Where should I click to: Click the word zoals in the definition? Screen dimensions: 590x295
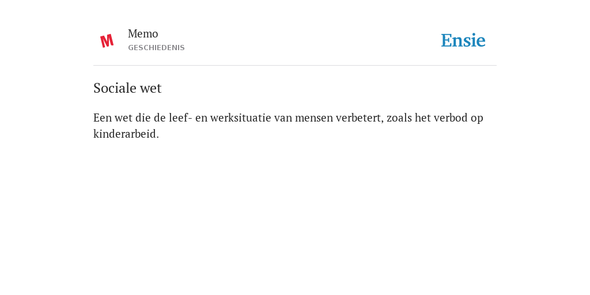399,118
